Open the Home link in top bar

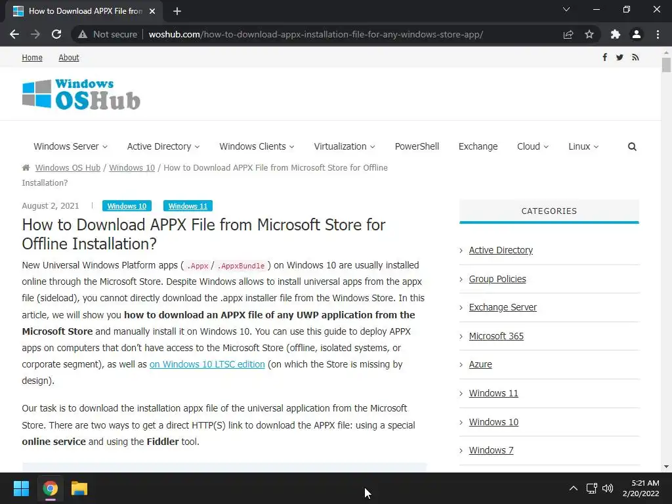32,58
